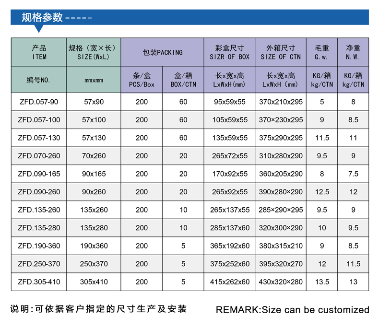This screenshot has width=379, height=329.
Task: Click the 265x72x55 box size cell
Action: click(x=230, y=156)
